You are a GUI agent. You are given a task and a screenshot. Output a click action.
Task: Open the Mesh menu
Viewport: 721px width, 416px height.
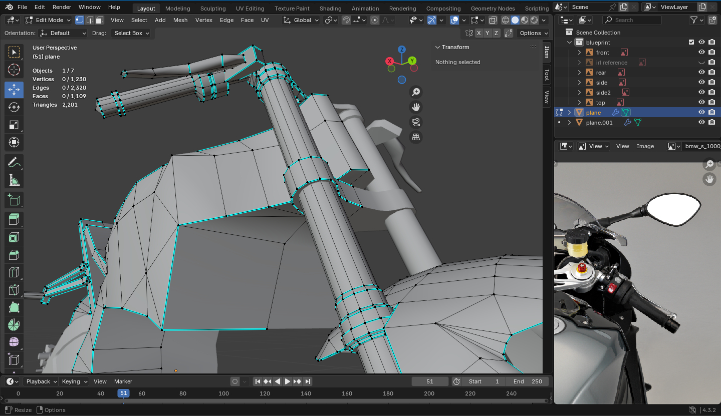point(180,20)
